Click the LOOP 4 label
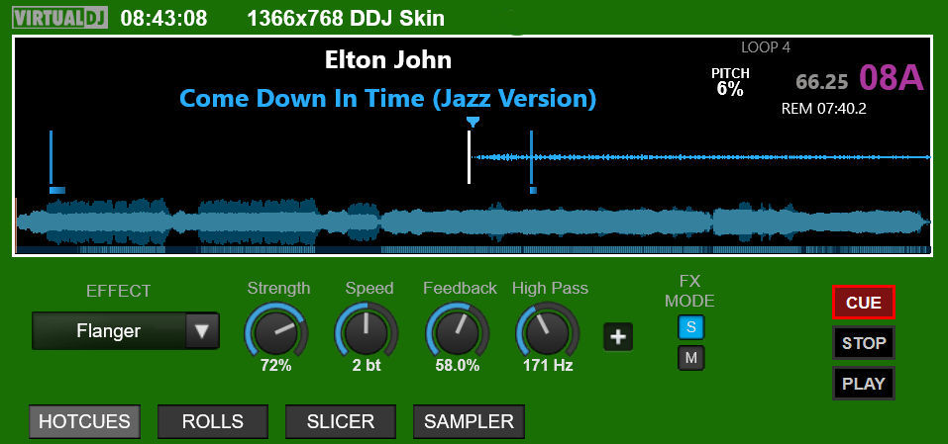The height and width of the screenshot is (444, 948). click(x=766, y=47)
